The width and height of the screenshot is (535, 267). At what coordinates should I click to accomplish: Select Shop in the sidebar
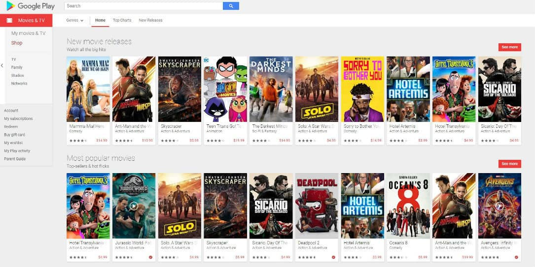point(17,43)
